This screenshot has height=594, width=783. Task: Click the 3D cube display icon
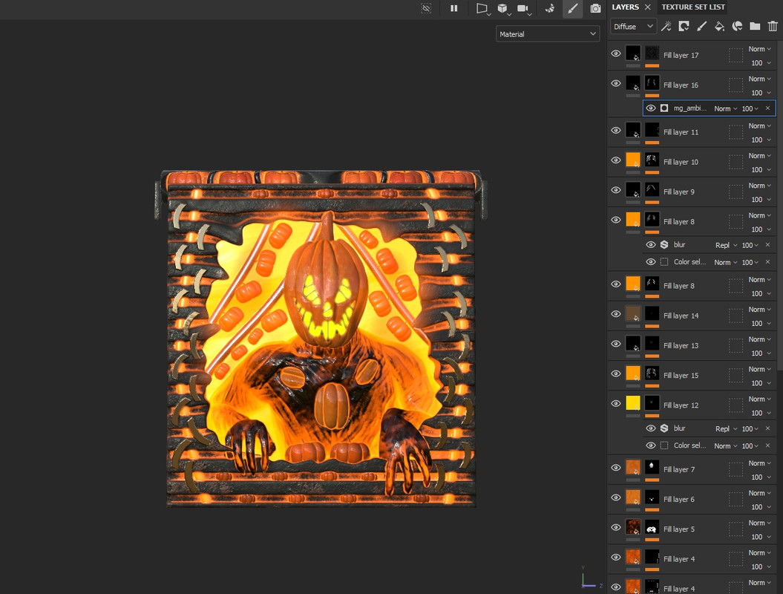pyautogui.click(x=502, y=8)
